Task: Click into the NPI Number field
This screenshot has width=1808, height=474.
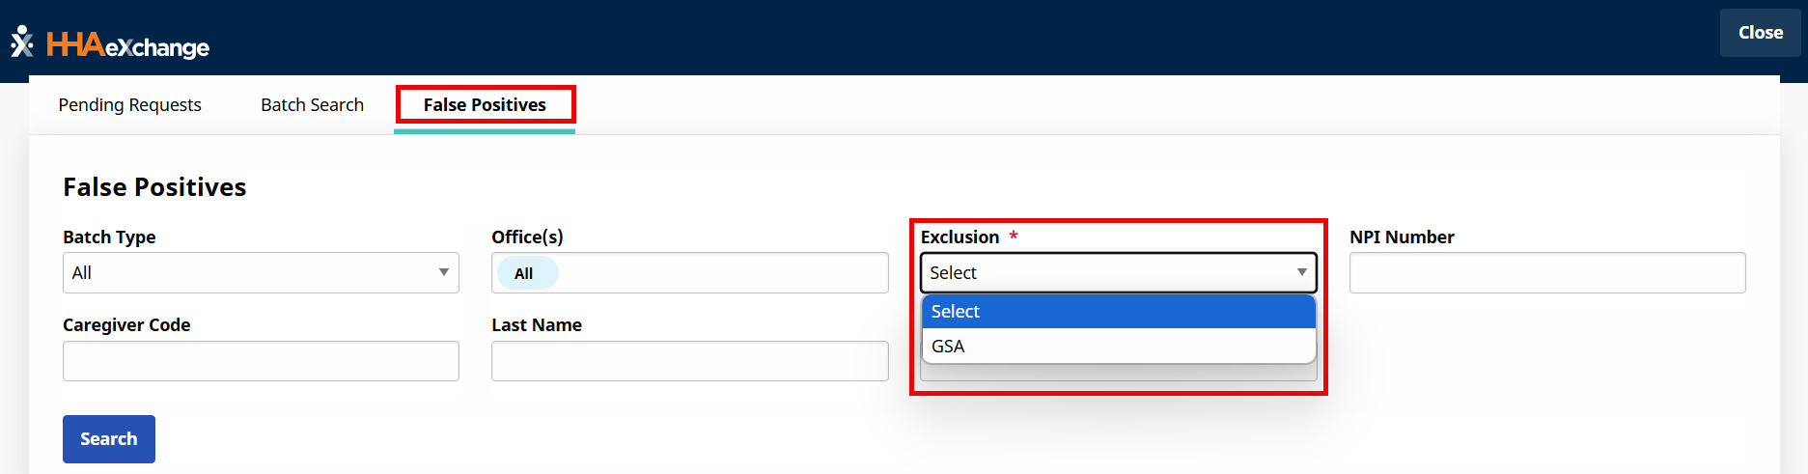Action: pyautogui.click(x=1546, y=273)
